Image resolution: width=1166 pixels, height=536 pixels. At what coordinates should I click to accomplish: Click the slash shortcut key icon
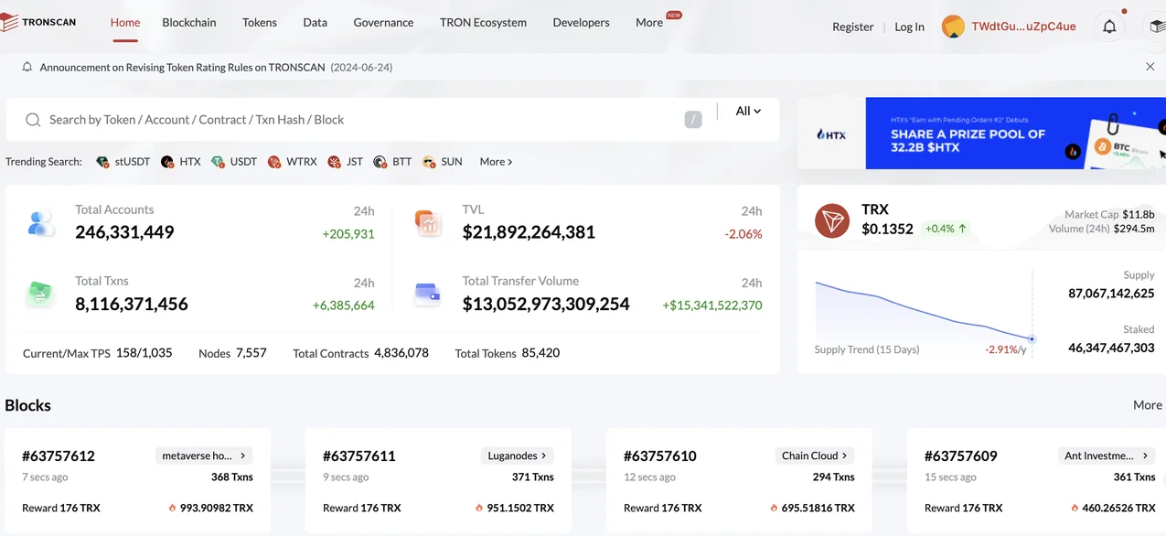click(693, 120)
